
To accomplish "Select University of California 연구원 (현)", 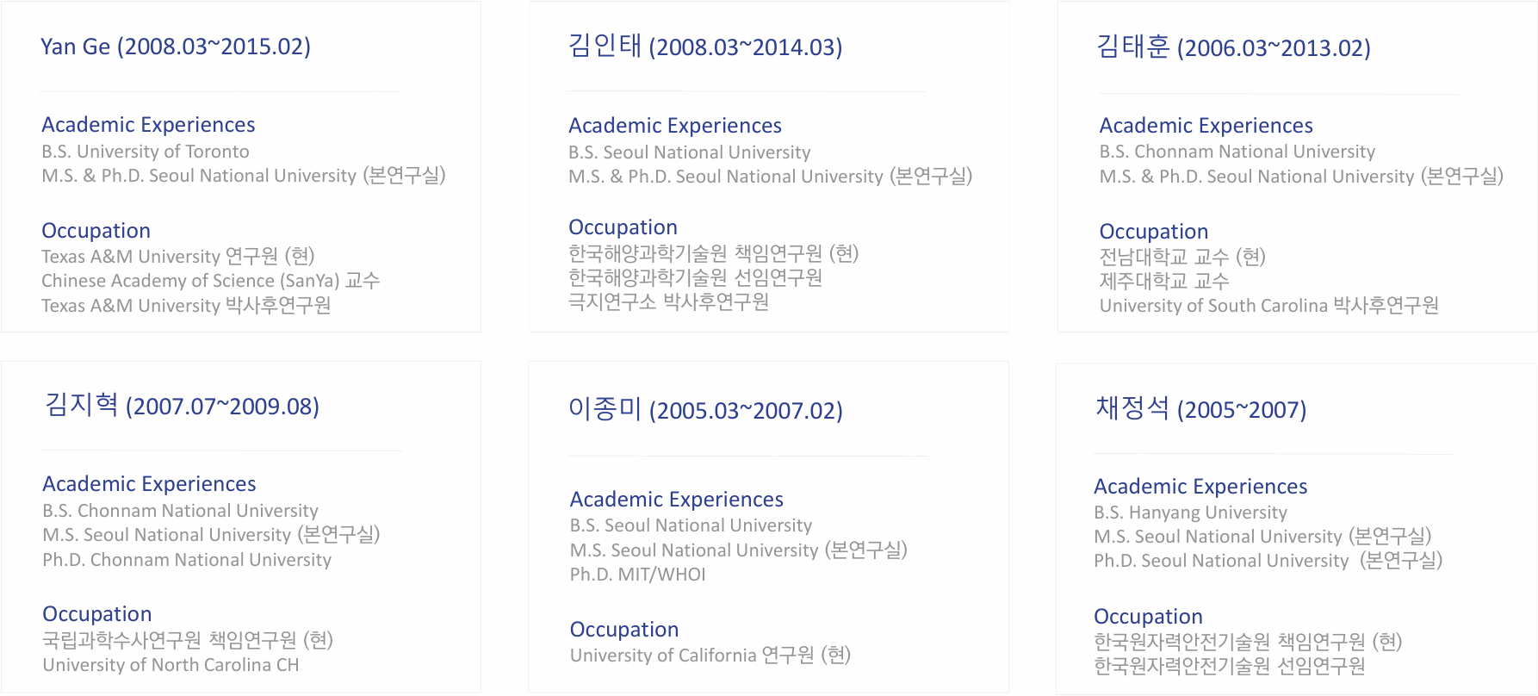I will point(710,656).
